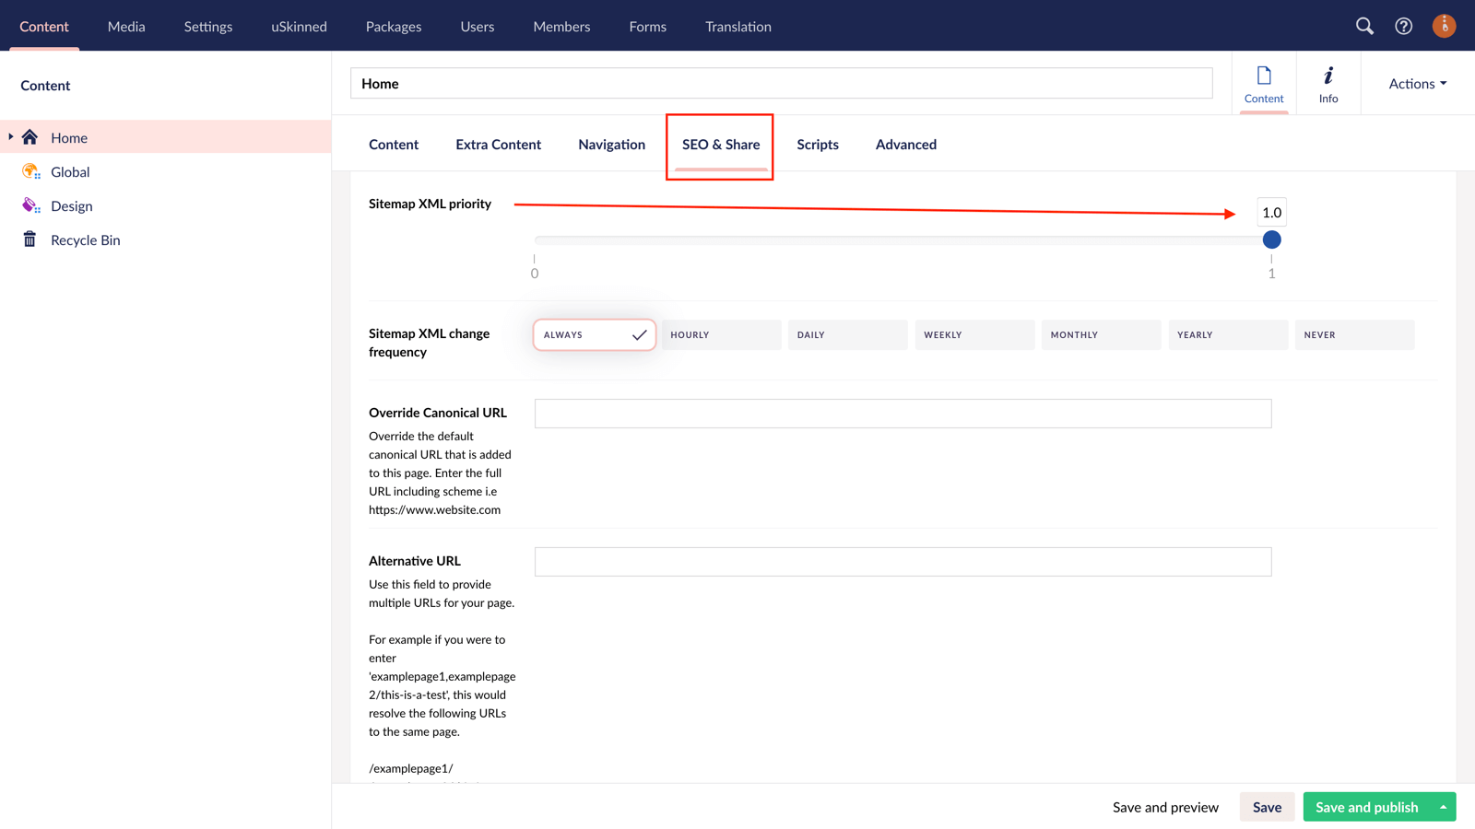Screen dimensions: 1475x829
Task: Select the Global node icon
Action: coord(30,171)
